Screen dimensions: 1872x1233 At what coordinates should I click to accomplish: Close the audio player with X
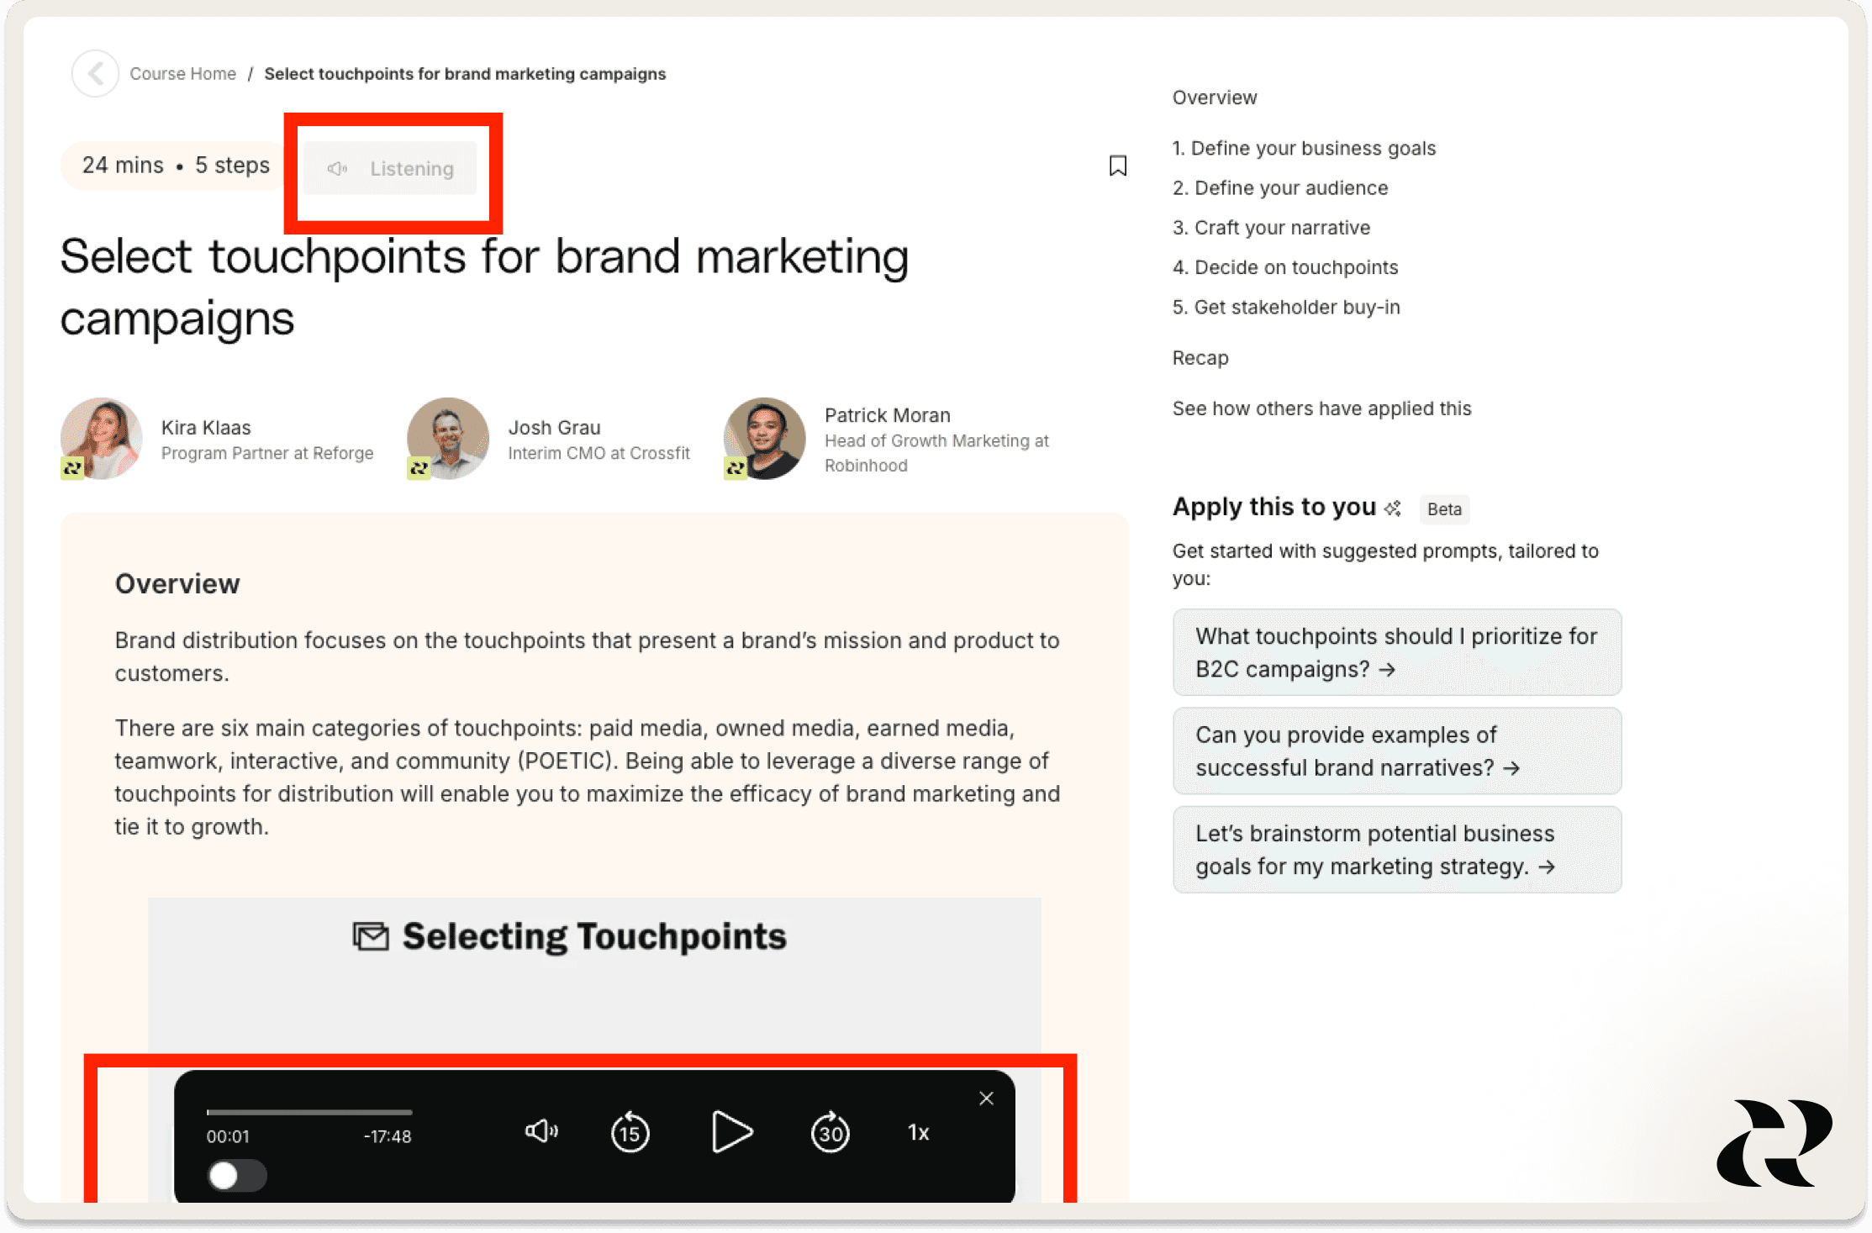point(986,1099)
